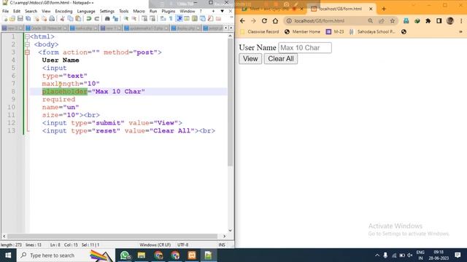The height and width of the screenshot is (262, 467).
Task: Show hidden system tray icons chevron
Action: point(377,255)
